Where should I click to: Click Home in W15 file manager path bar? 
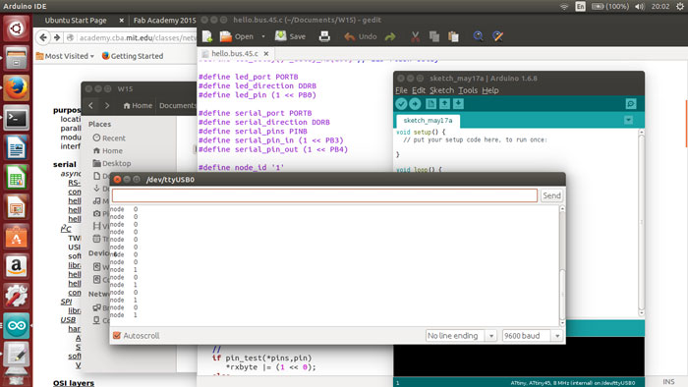pyautogui.click(x=138, y=106)
